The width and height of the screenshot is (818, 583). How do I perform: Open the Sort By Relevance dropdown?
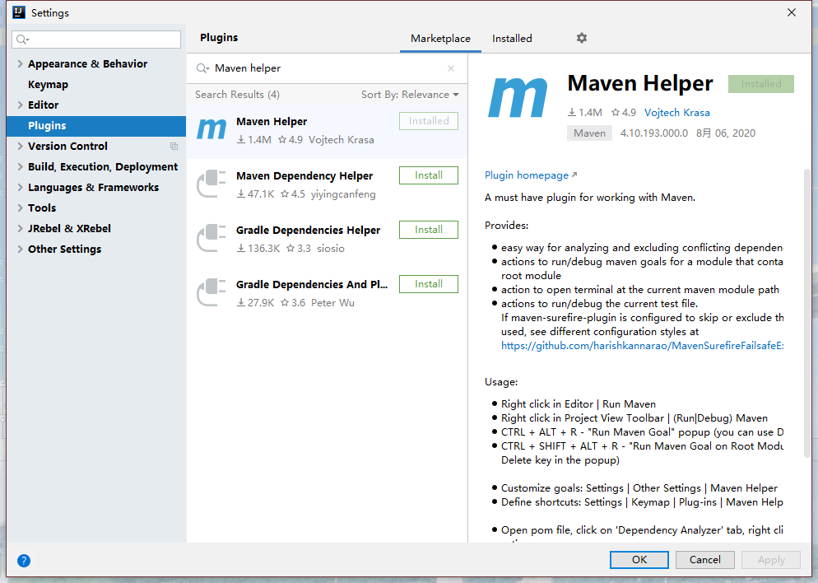point(410,95)
